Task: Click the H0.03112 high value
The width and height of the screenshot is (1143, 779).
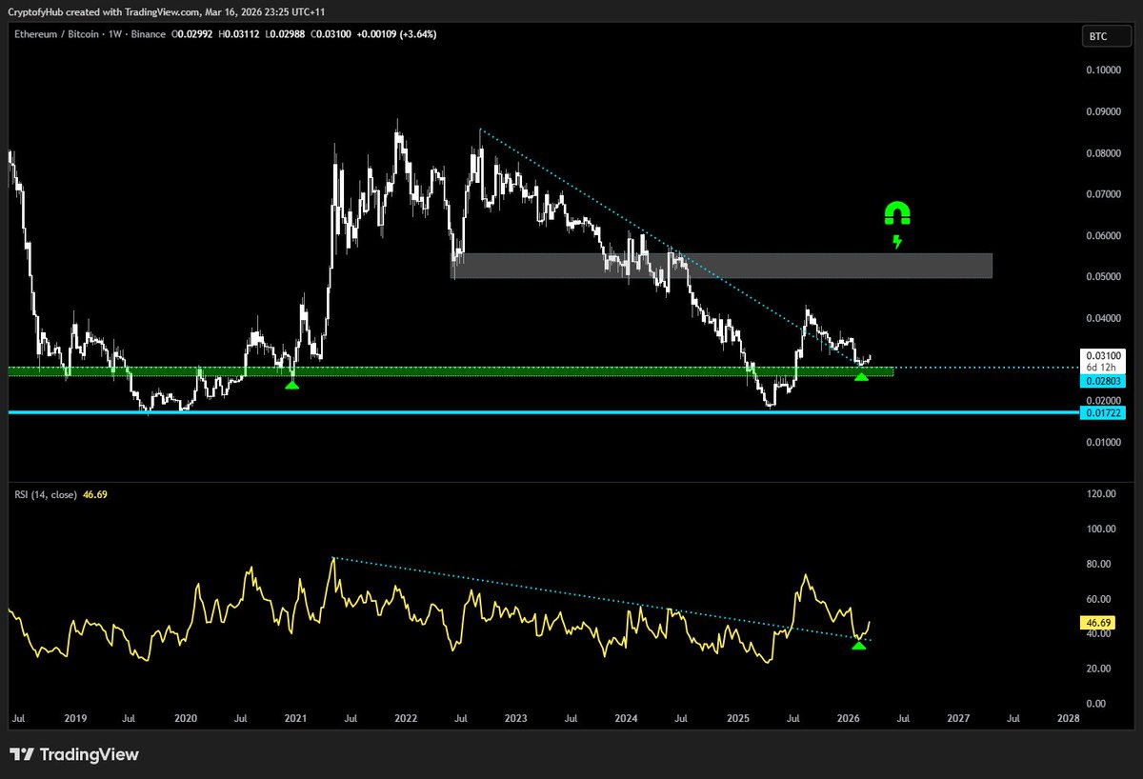Action: coord(238,34)
